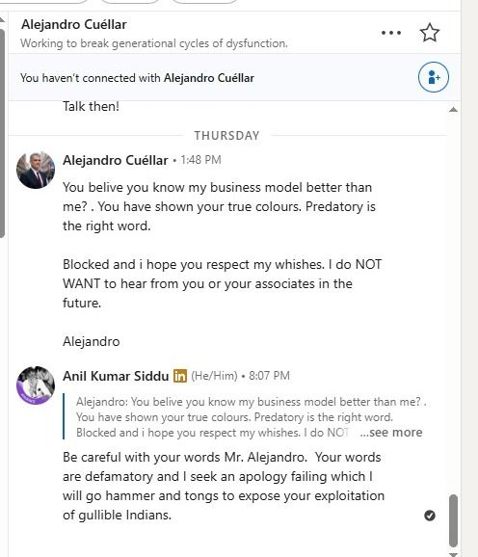Expand quoted message with see more
This screenshot has width=478, height=557.
pos(391,433)
